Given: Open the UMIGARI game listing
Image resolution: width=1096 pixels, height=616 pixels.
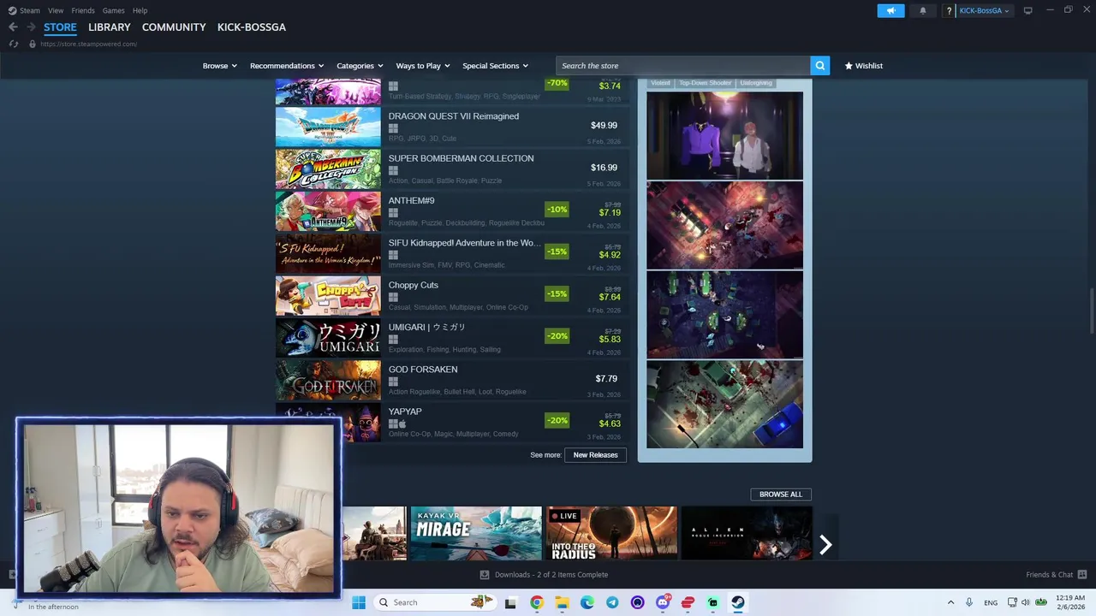Looking at the screenshot, I should tap(452, 337).
